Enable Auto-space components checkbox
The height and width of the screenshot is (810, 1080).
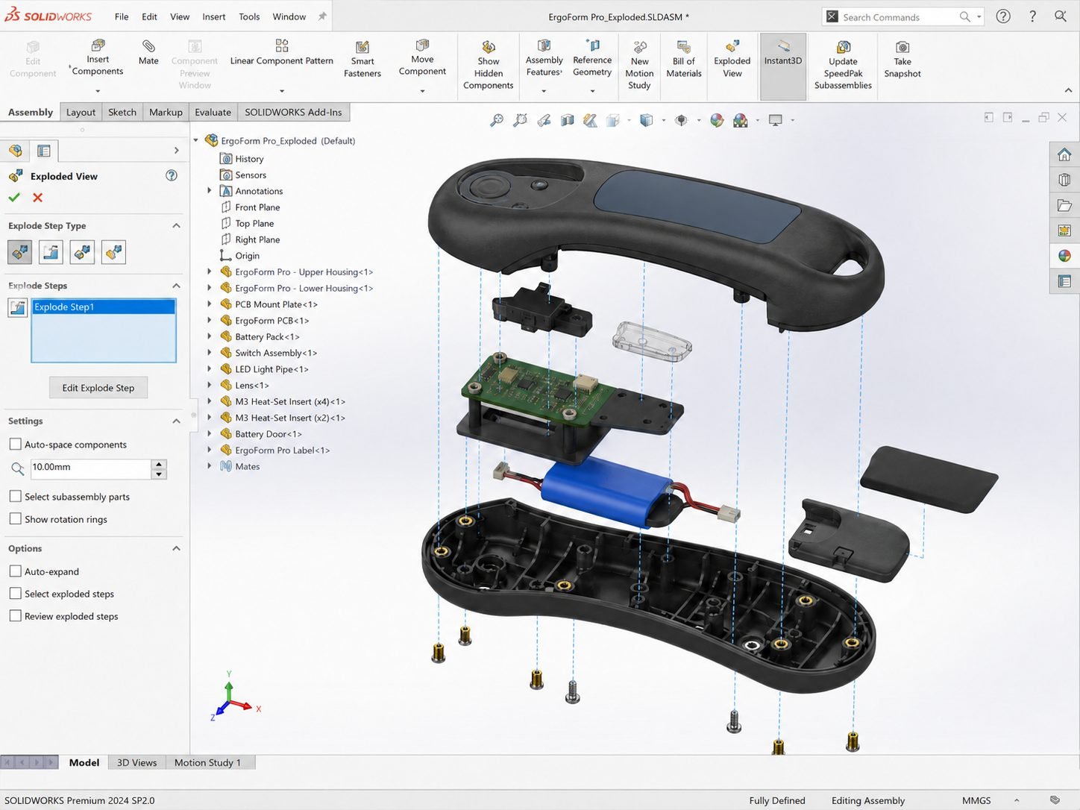[15, 445]
